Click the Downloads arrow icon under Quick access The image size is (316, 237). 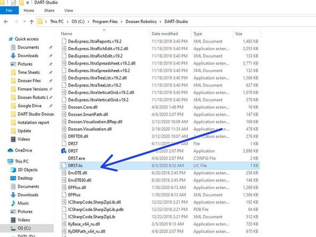[x=13, y=56]
